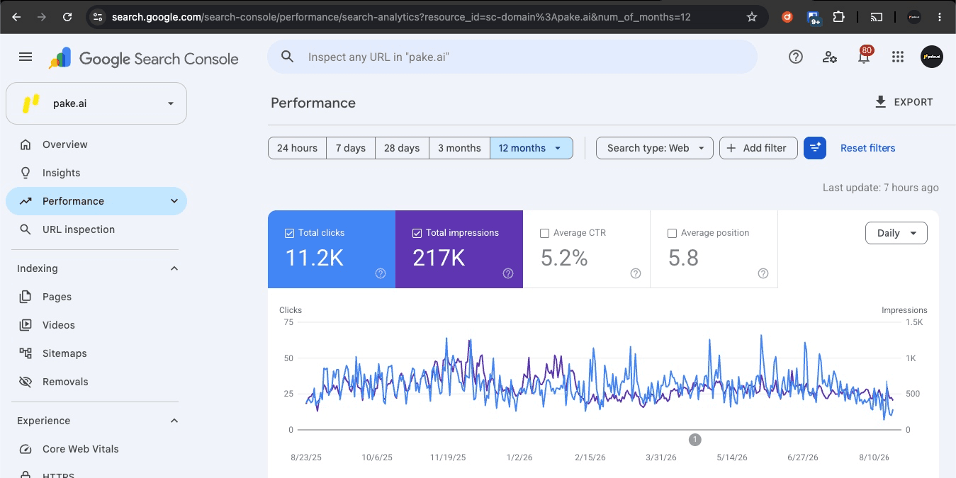This screenshot has width=956, height=478.
Task: Open Chrome extensions puzzle icon
Action: tap(839, 17)
